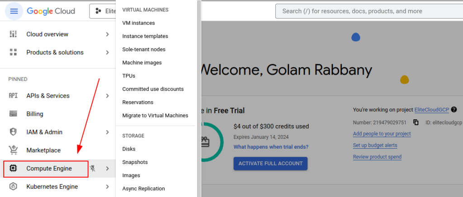Click the hamburger navigation menu icon
The width and height of the screenshot is (463, 197).
click(x=14, y=11)
